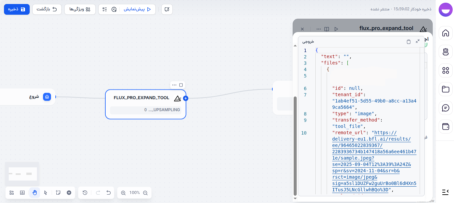The image size is (454, 203).
Task: Click the ذخیره save button
Action: click(x=17, y=9)
